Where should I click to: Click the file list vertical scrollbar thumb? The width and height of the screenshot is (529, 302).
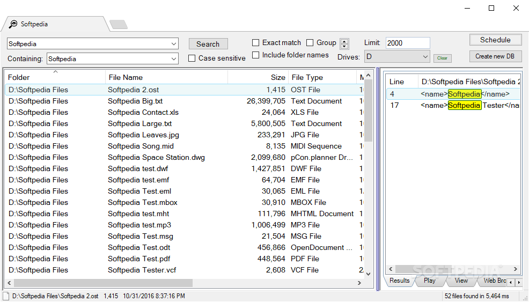click(369, 111)
